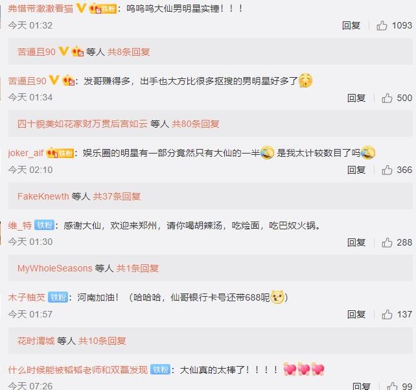Viewport: 416px width, 390px height.
Task: Show the 共10条回复 replies
Action: tap(102, 341)
